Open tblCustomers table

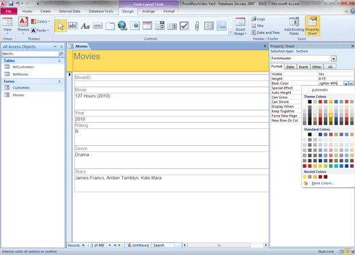click(x=23, y=67)
